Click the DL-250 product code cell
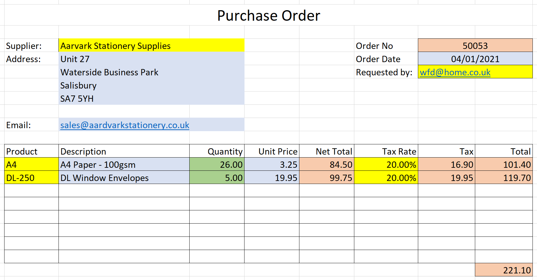This screenshot has width=537, height=280. coord(31,178)
